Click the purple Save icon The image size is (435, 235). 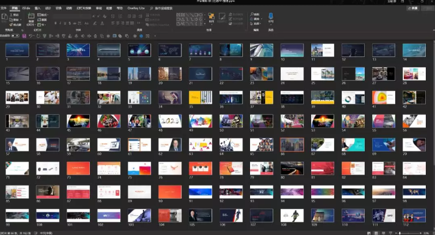(x=24, y=36)
